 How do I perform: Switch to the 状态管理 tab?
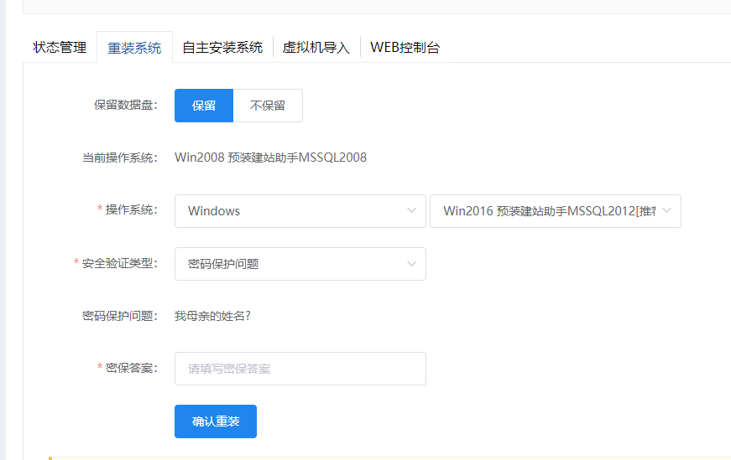click(60, 48)
